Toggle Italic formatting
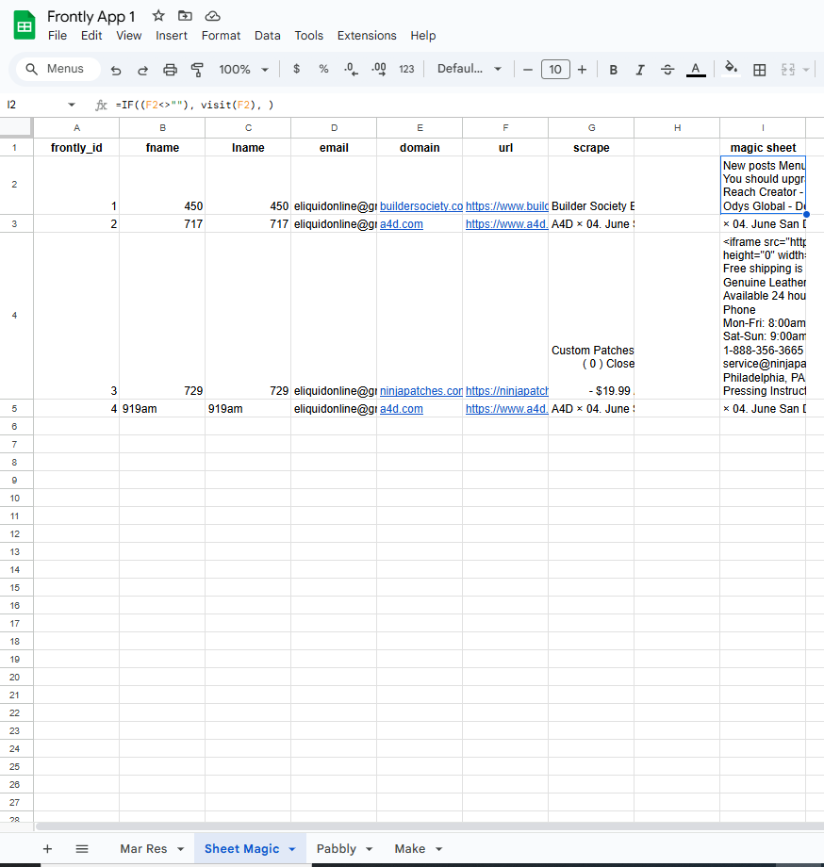Viewport: 824px width, 867px height. coord(640,70)
